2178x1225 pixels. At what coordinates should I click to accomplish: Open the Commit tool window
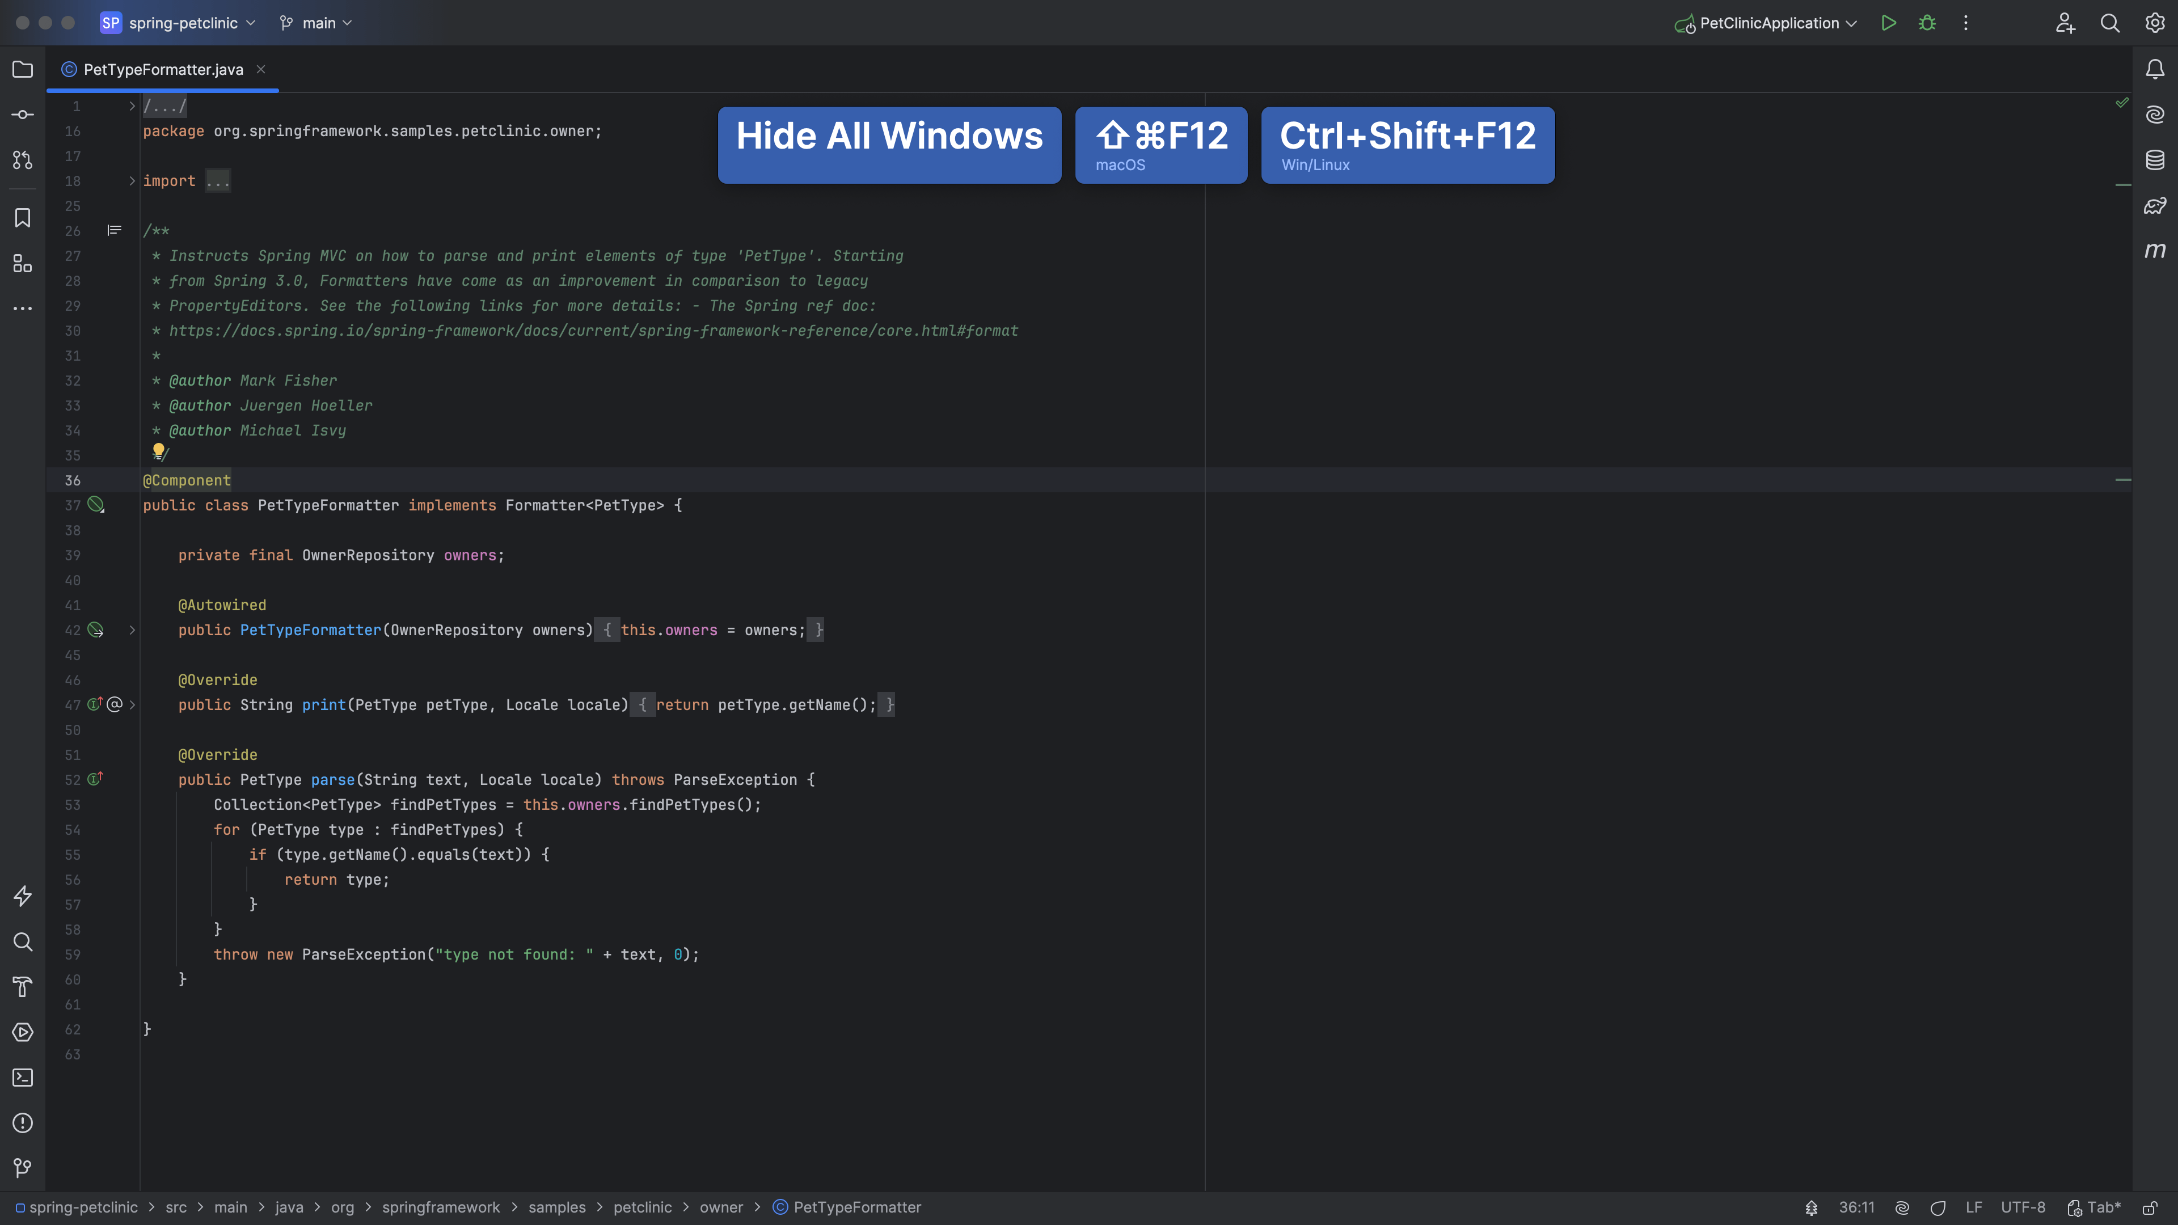click(x=23, y=114)
